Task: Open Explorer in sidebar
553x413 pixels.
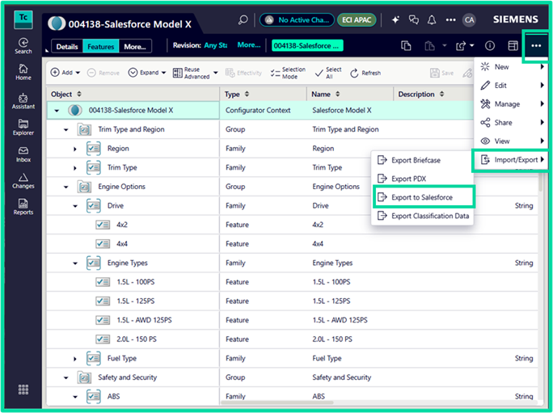Action: pyautogui.click(x=23, y=128)
